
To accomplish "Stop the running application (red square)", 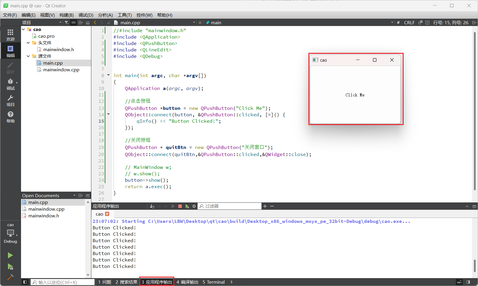I will click(x=180, y=206).
